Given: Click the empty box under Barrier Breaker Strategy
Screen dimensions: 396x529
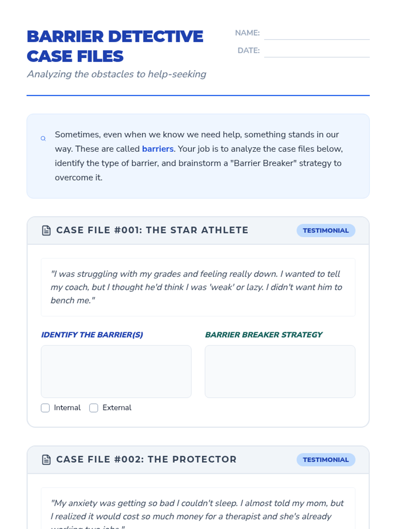Looking at the screenshot, I should [x=280, y=371].
